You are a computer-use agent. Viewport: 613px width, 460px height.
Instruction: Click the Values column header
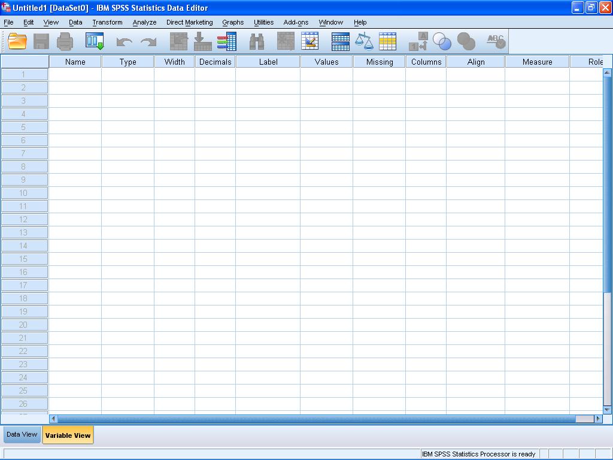coord(326,62)
